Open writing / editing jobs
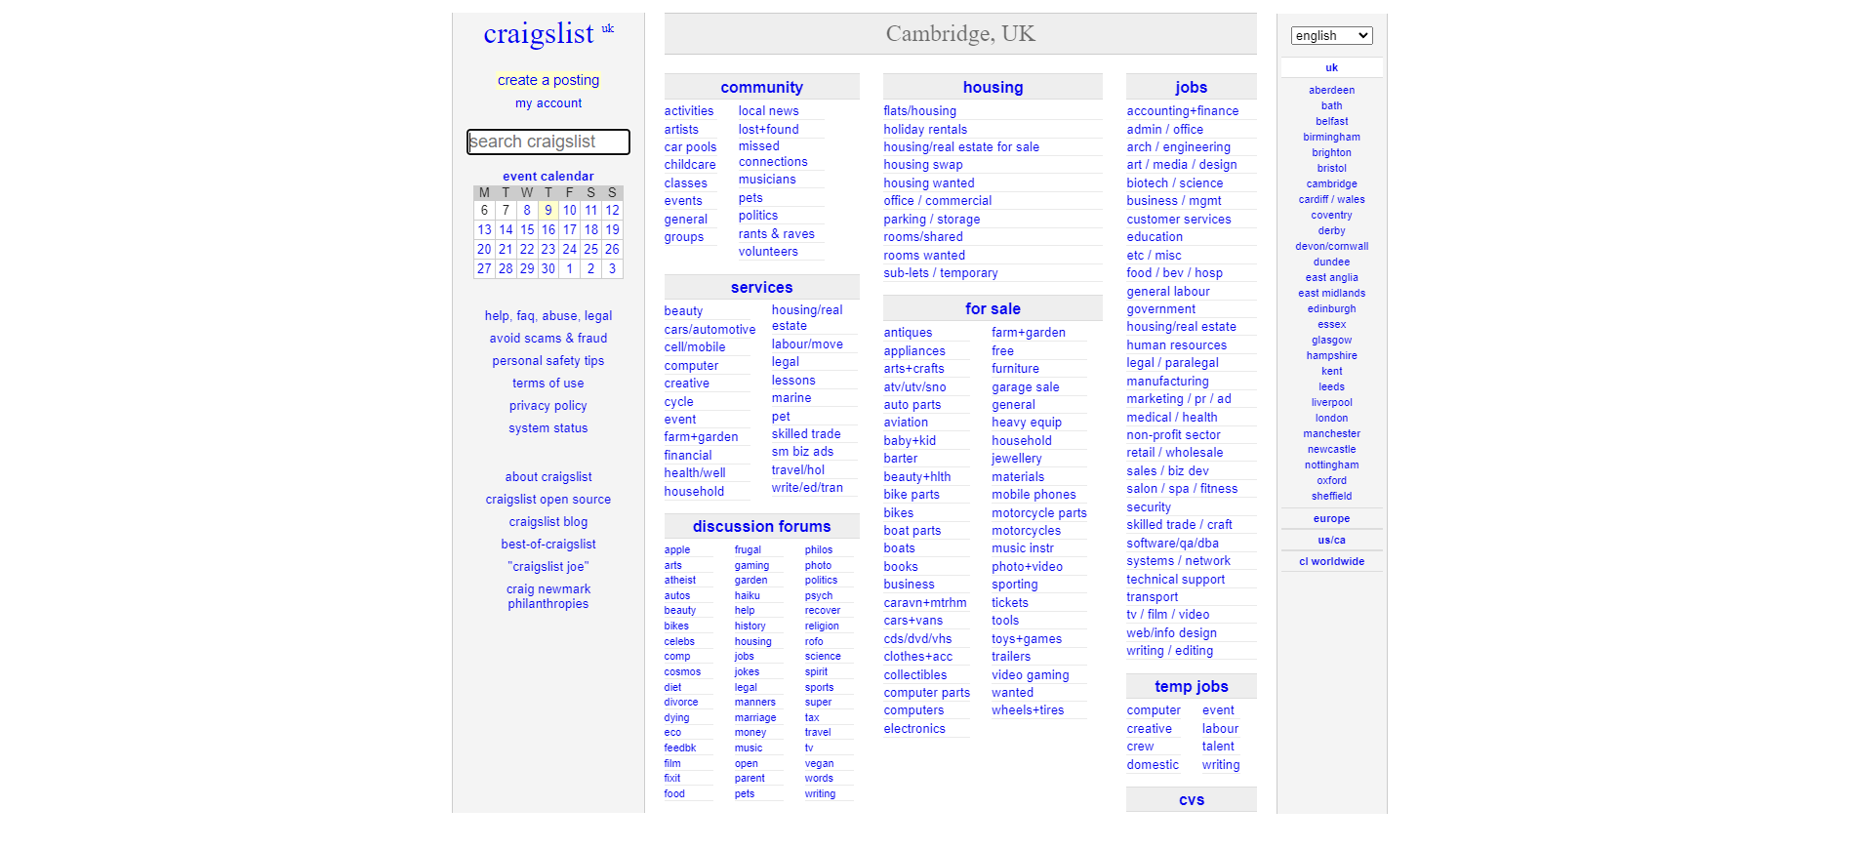This screenshot has height=849, width=1865. [x=1170, y=651]
